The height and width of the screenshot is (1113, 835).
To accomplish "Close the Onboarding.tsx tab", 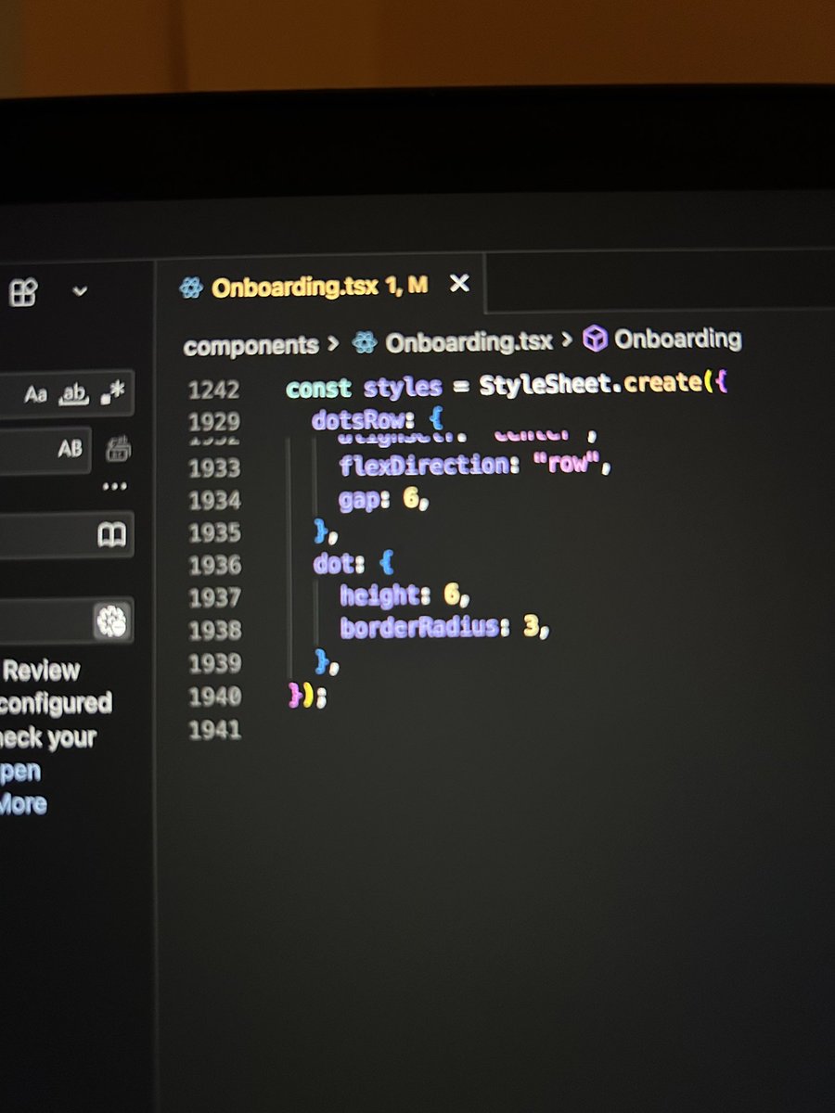I will coord(459,284).
